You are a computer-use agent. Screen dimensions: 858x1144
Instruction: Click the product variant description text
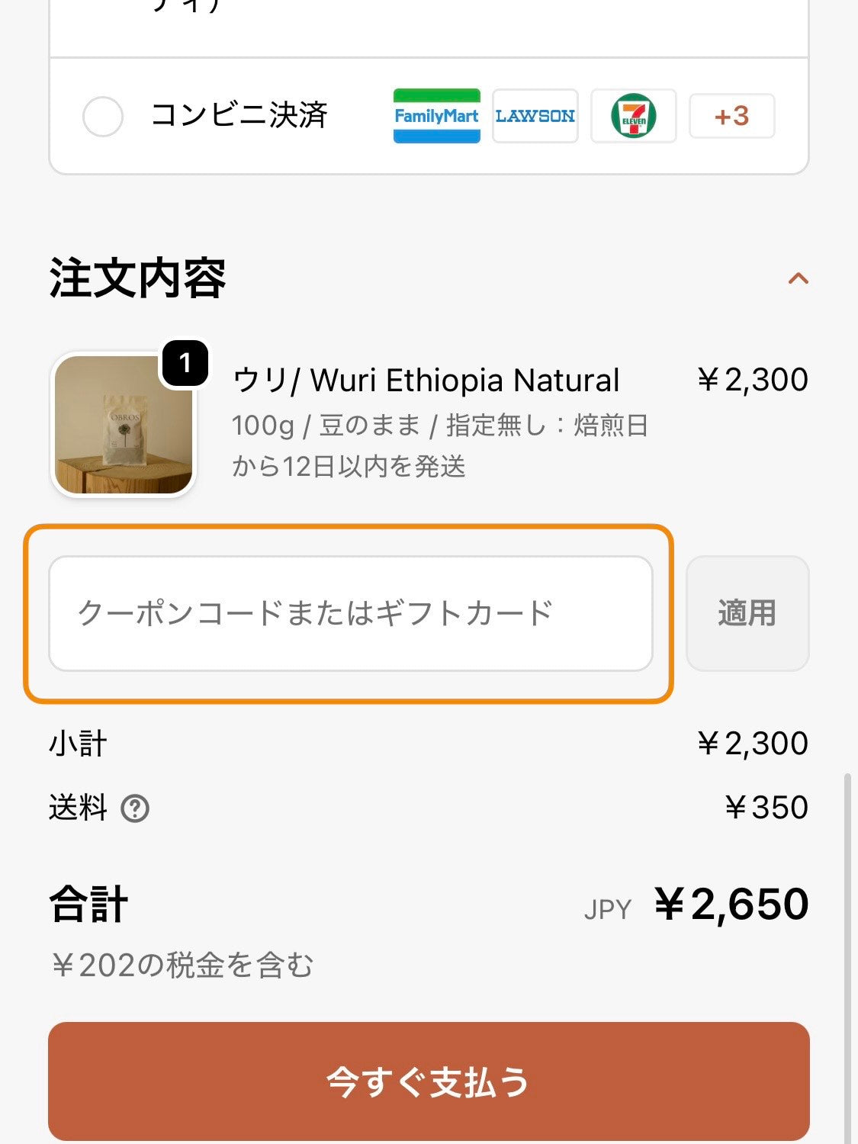(439, 445)
